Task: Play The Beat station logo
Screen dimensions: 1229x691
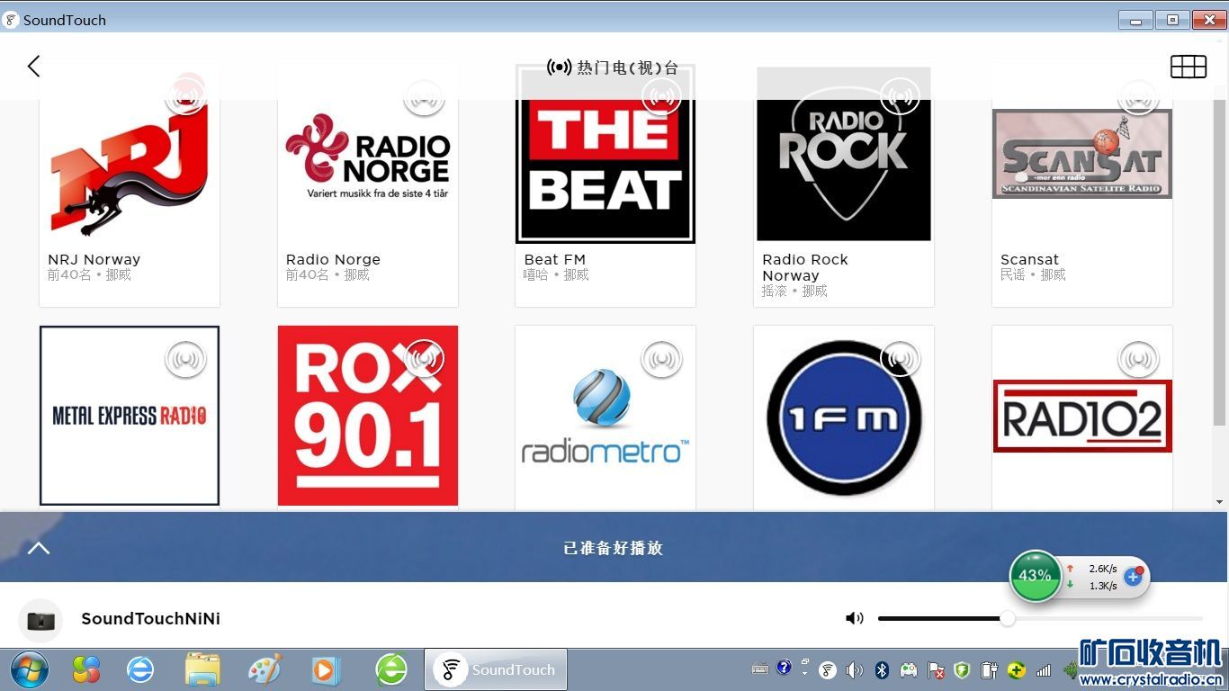Action: (x=606, y=154)
